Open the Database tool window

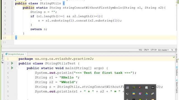[x=177, y=71]
